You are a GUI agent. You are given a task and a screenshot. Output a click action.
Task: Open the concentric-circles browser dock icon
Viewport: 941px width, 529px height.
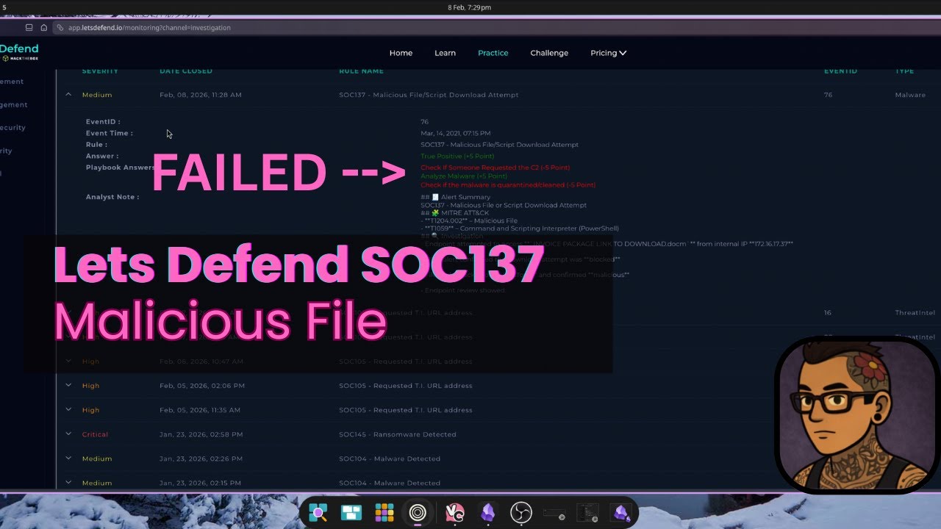click(418, 513)
